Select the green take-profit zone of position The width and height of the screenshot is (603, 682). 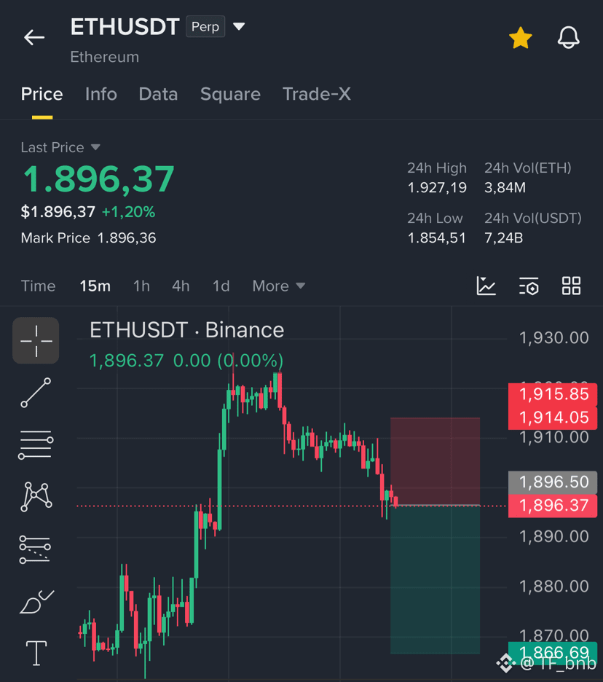[435, 580]
